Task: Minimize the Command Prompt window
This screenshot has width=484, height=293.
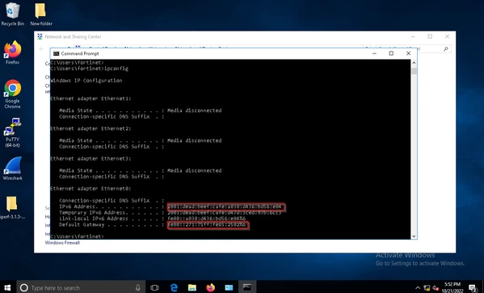Action: pos(374,53)
